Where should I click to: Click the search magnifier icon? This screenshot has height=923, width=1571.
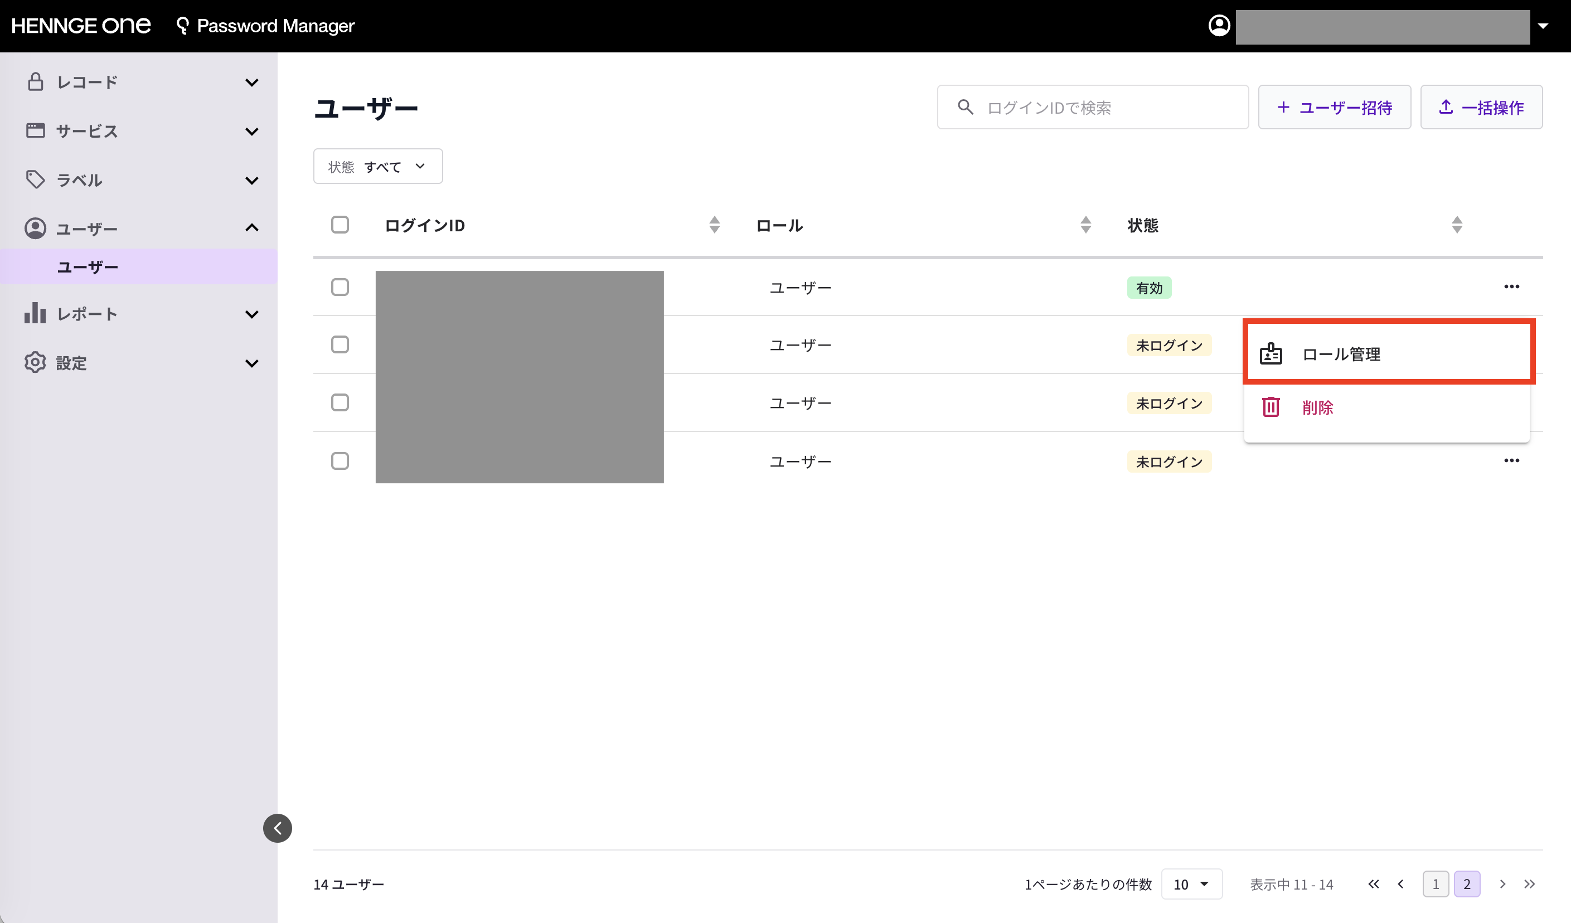point(965,107)
